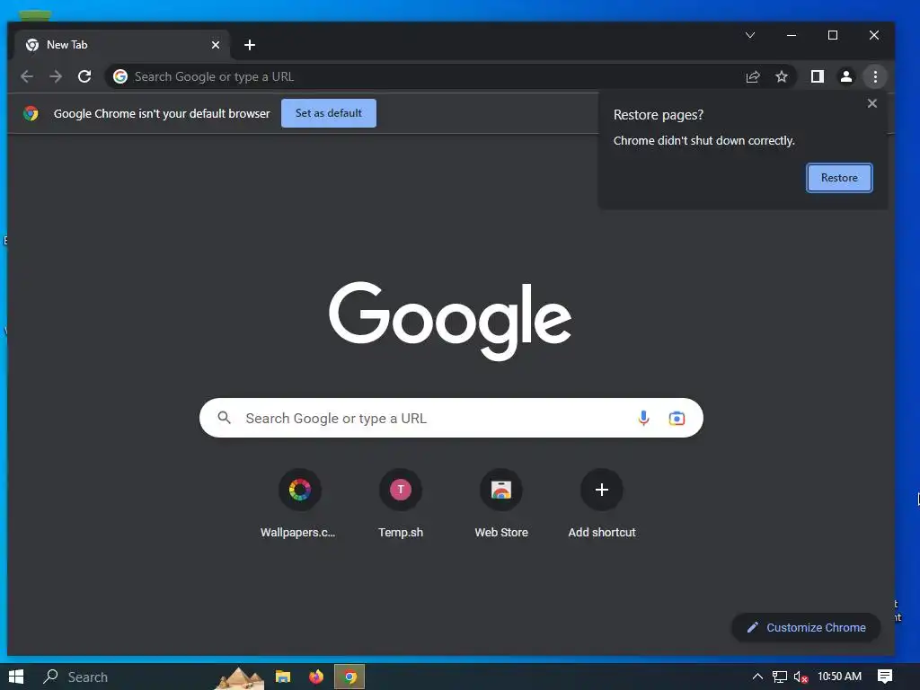The height and width of the screenshot is (690, 920).
Task: Open the tab search chevron
Action: click(x=750, y=35)
